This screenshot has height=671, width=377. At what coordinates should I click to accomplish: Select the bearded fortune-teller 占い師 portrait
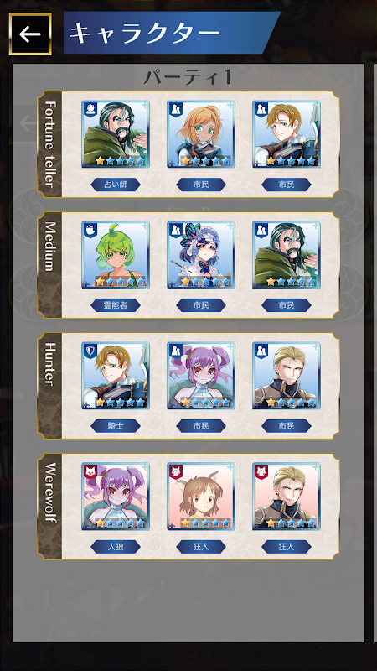[x=116, y=134]
